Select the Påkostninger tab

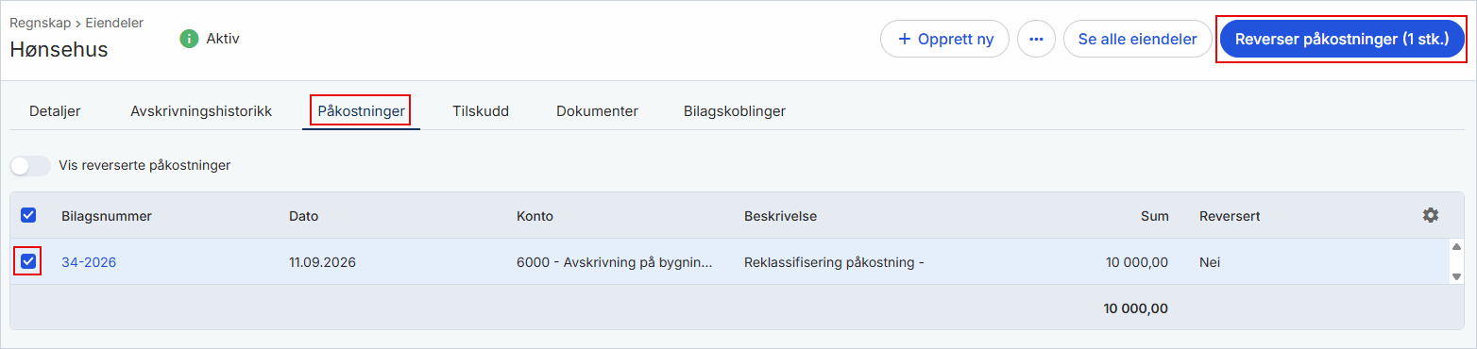pos(362,111)
